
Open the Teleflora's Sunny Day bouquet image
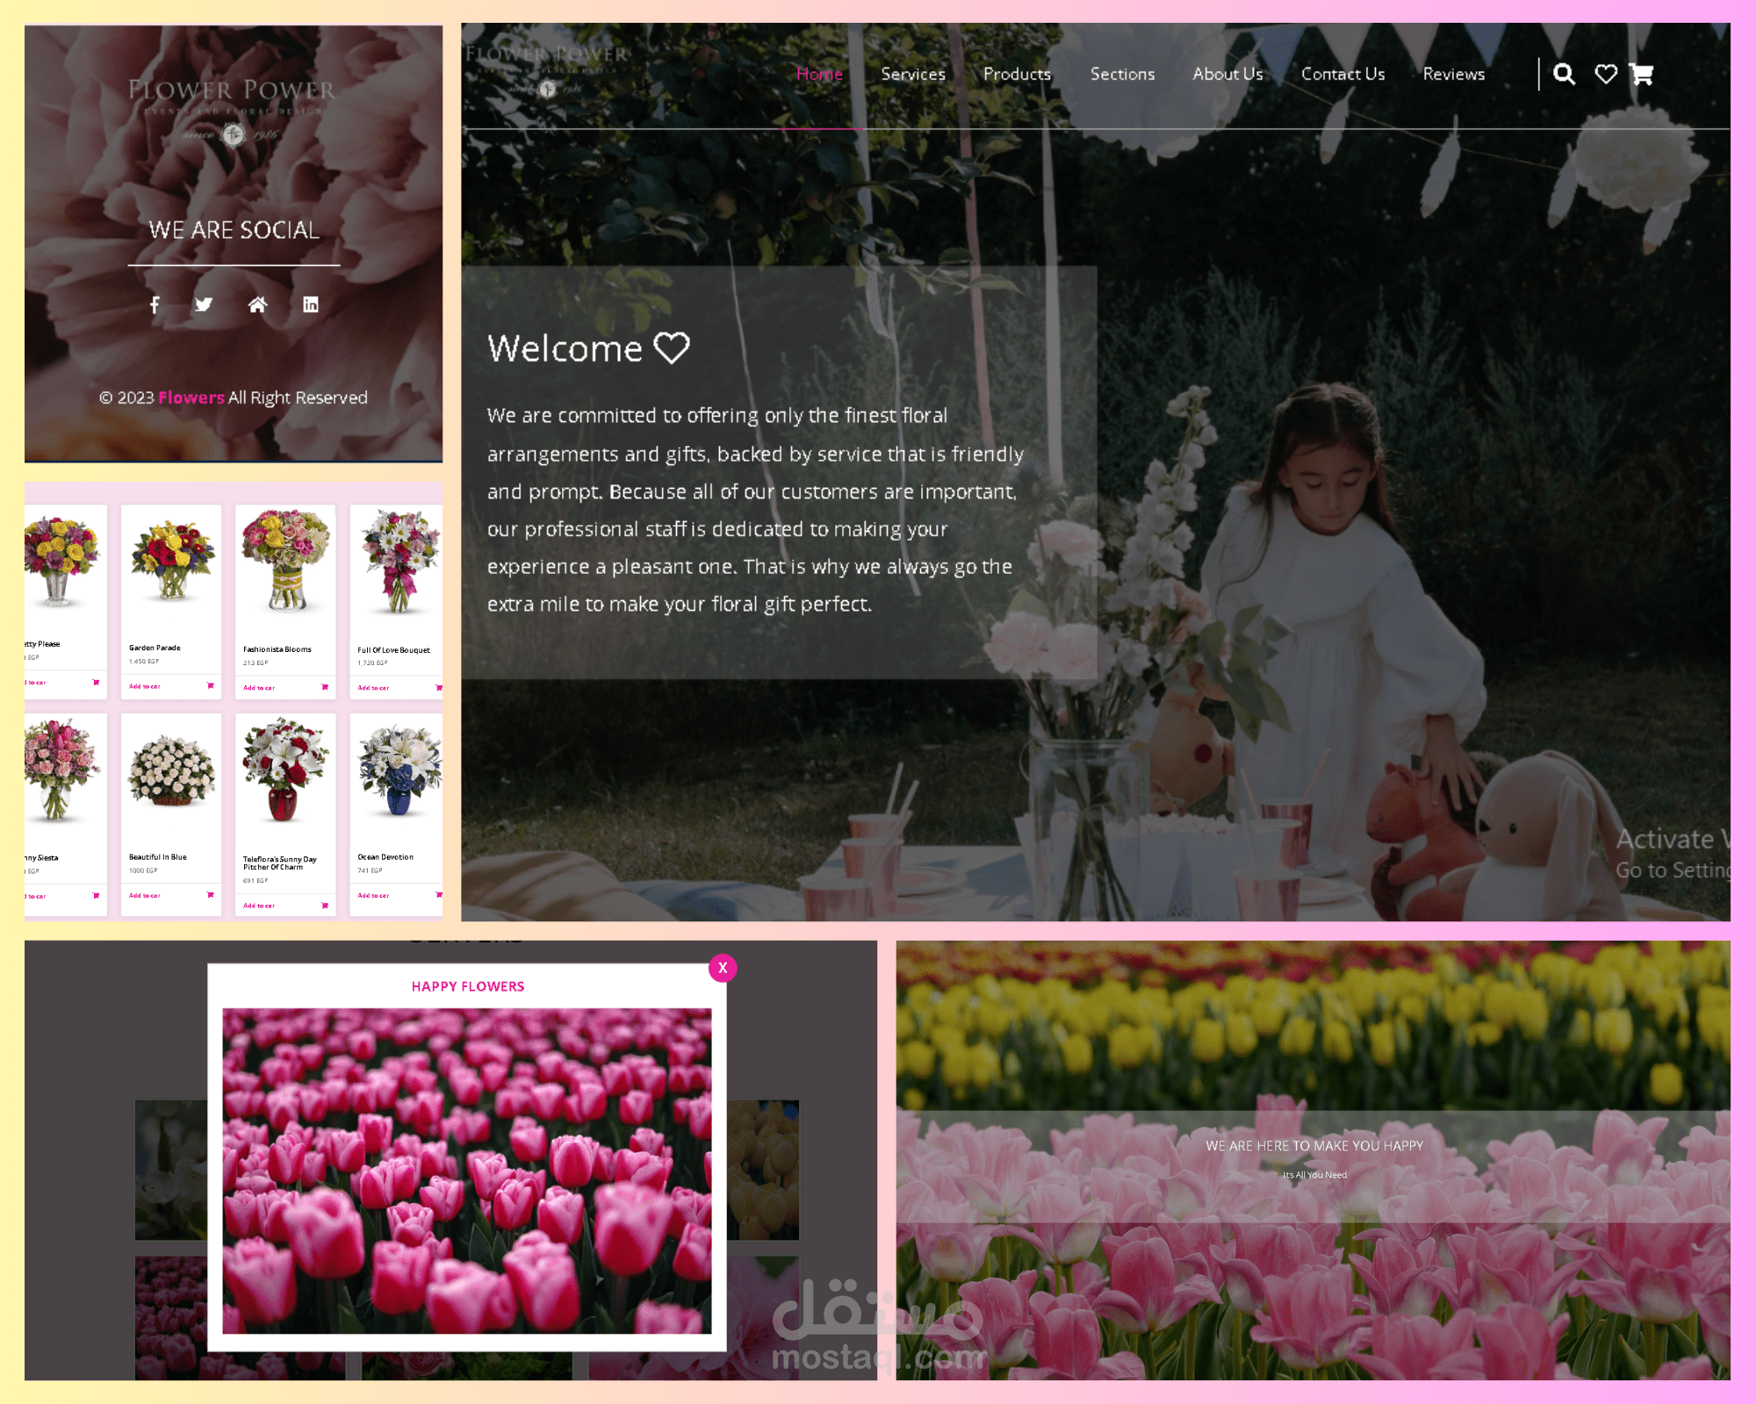285,770
